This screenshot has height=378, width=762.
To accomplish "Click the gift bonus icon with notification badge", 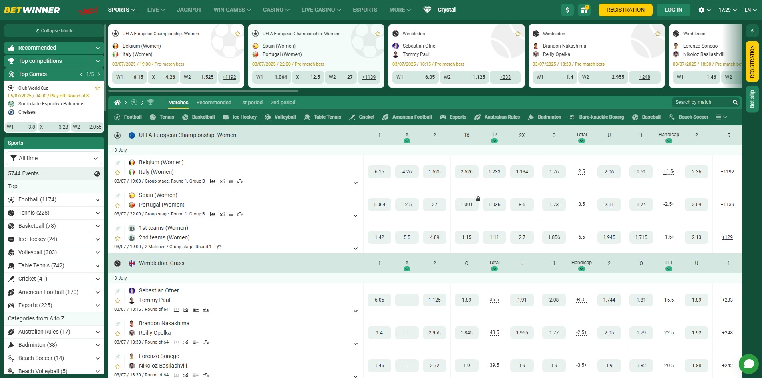I will 584,10.
